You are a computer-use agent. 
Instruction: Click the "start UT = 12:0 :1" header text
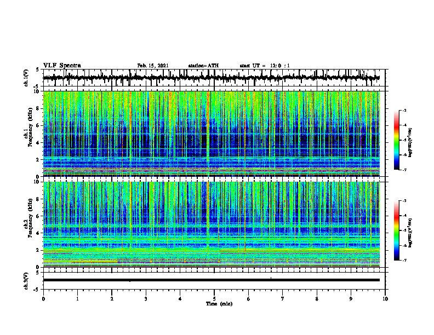click(x=265, y=66)
